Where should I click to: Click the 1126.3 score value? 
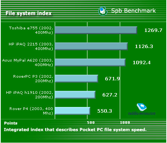(x=144, y=47)
